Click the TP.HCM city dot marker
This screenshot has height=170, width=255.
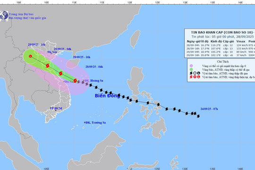click(x=56, y=110)
